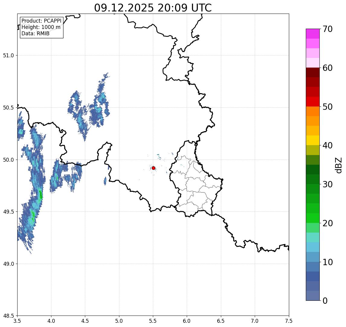Click the dBZ colorbar axis label

tap(338, 165)
